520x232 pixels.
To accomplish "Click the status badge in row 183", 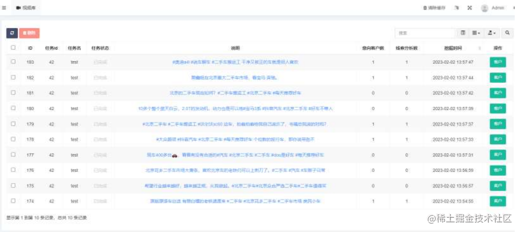I will [x=100, y=62].
